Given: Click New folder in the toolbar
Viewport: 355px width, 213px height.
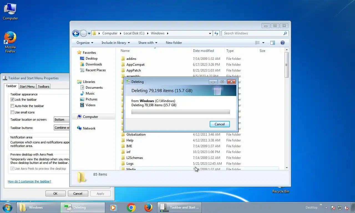Looking at the screenshot, I should pos(174,43).
